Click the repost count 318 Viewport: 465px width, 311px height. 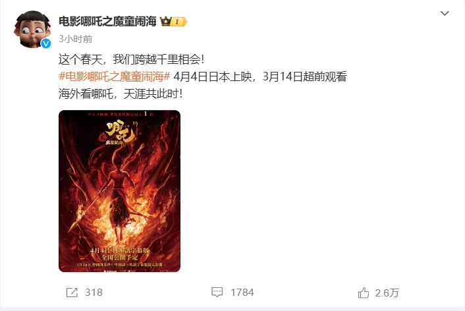[x=94, y=293]
